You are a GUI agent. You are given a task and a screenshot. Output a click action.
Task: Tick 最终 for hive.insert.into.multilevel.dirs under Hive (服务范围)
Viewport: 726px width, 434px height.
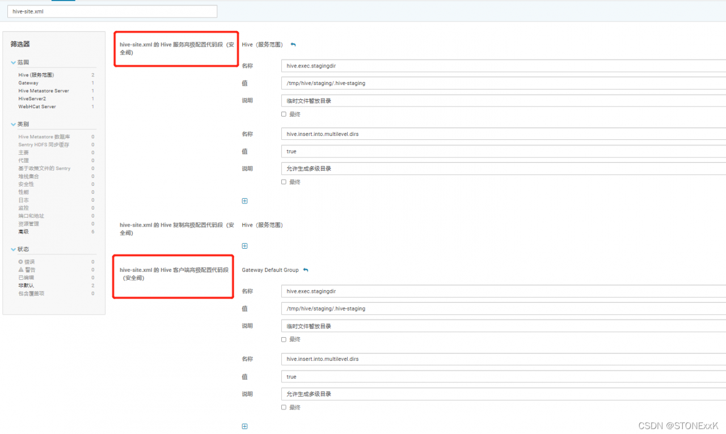tap(284, 182)
